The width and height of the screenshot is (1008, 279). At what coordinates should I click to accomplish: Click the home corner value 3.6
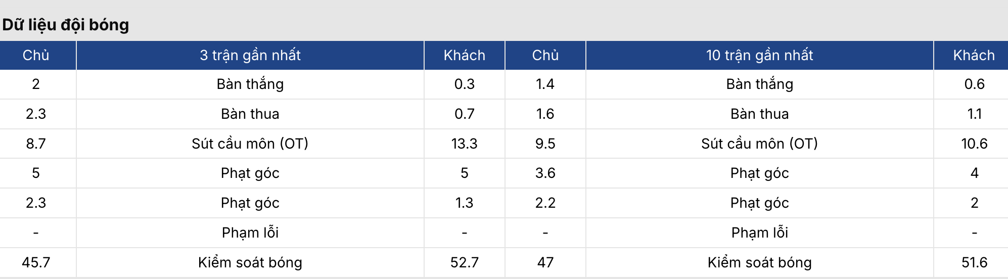point(545,173)
